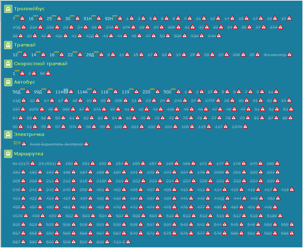Click the Электричка category icon
The height and width of the screenshot is (248, 303).
(8, 134)
